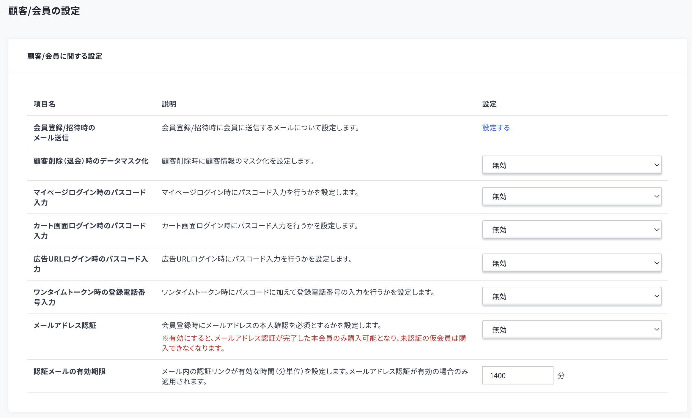Click description 広告URLログイン時にパスコード入力を行うか
The height and width of the screenshot is (418, 692).
pos(257,259)
